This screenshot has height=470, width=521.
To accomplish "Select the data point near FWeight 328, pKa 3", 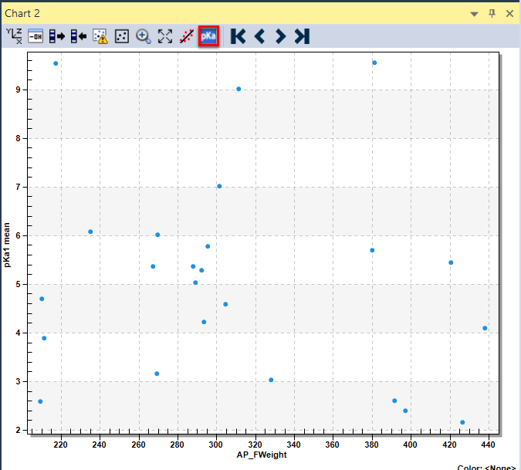I will pos(271,380).
